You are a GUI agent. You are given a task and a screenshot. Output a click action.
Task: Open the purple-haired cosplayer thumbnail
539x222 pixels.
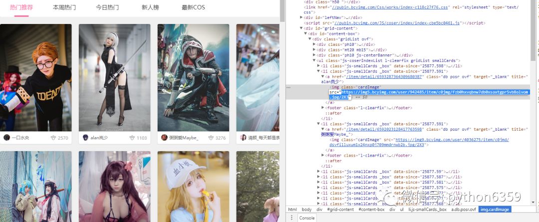tap(114, 187)
